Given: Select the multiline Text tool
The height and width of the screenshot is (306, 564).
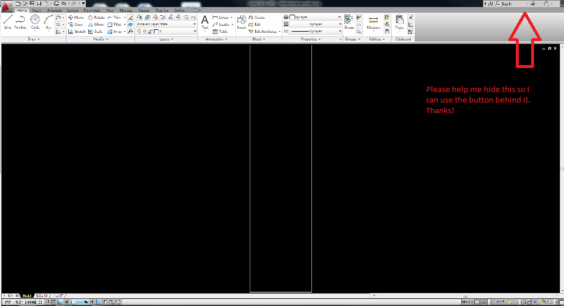Looking at the screenshot, I should (204, 22).
